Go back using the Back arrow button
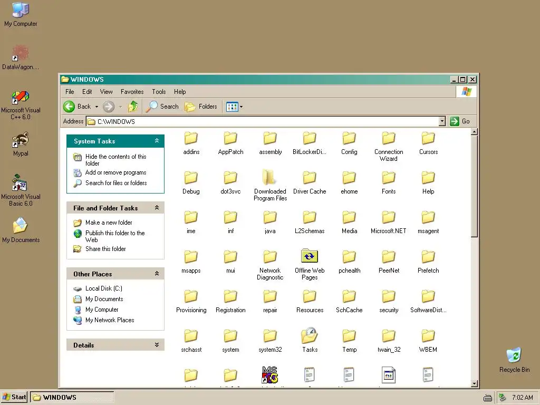The height and width of the screenshot is (405, 540). 77,107
